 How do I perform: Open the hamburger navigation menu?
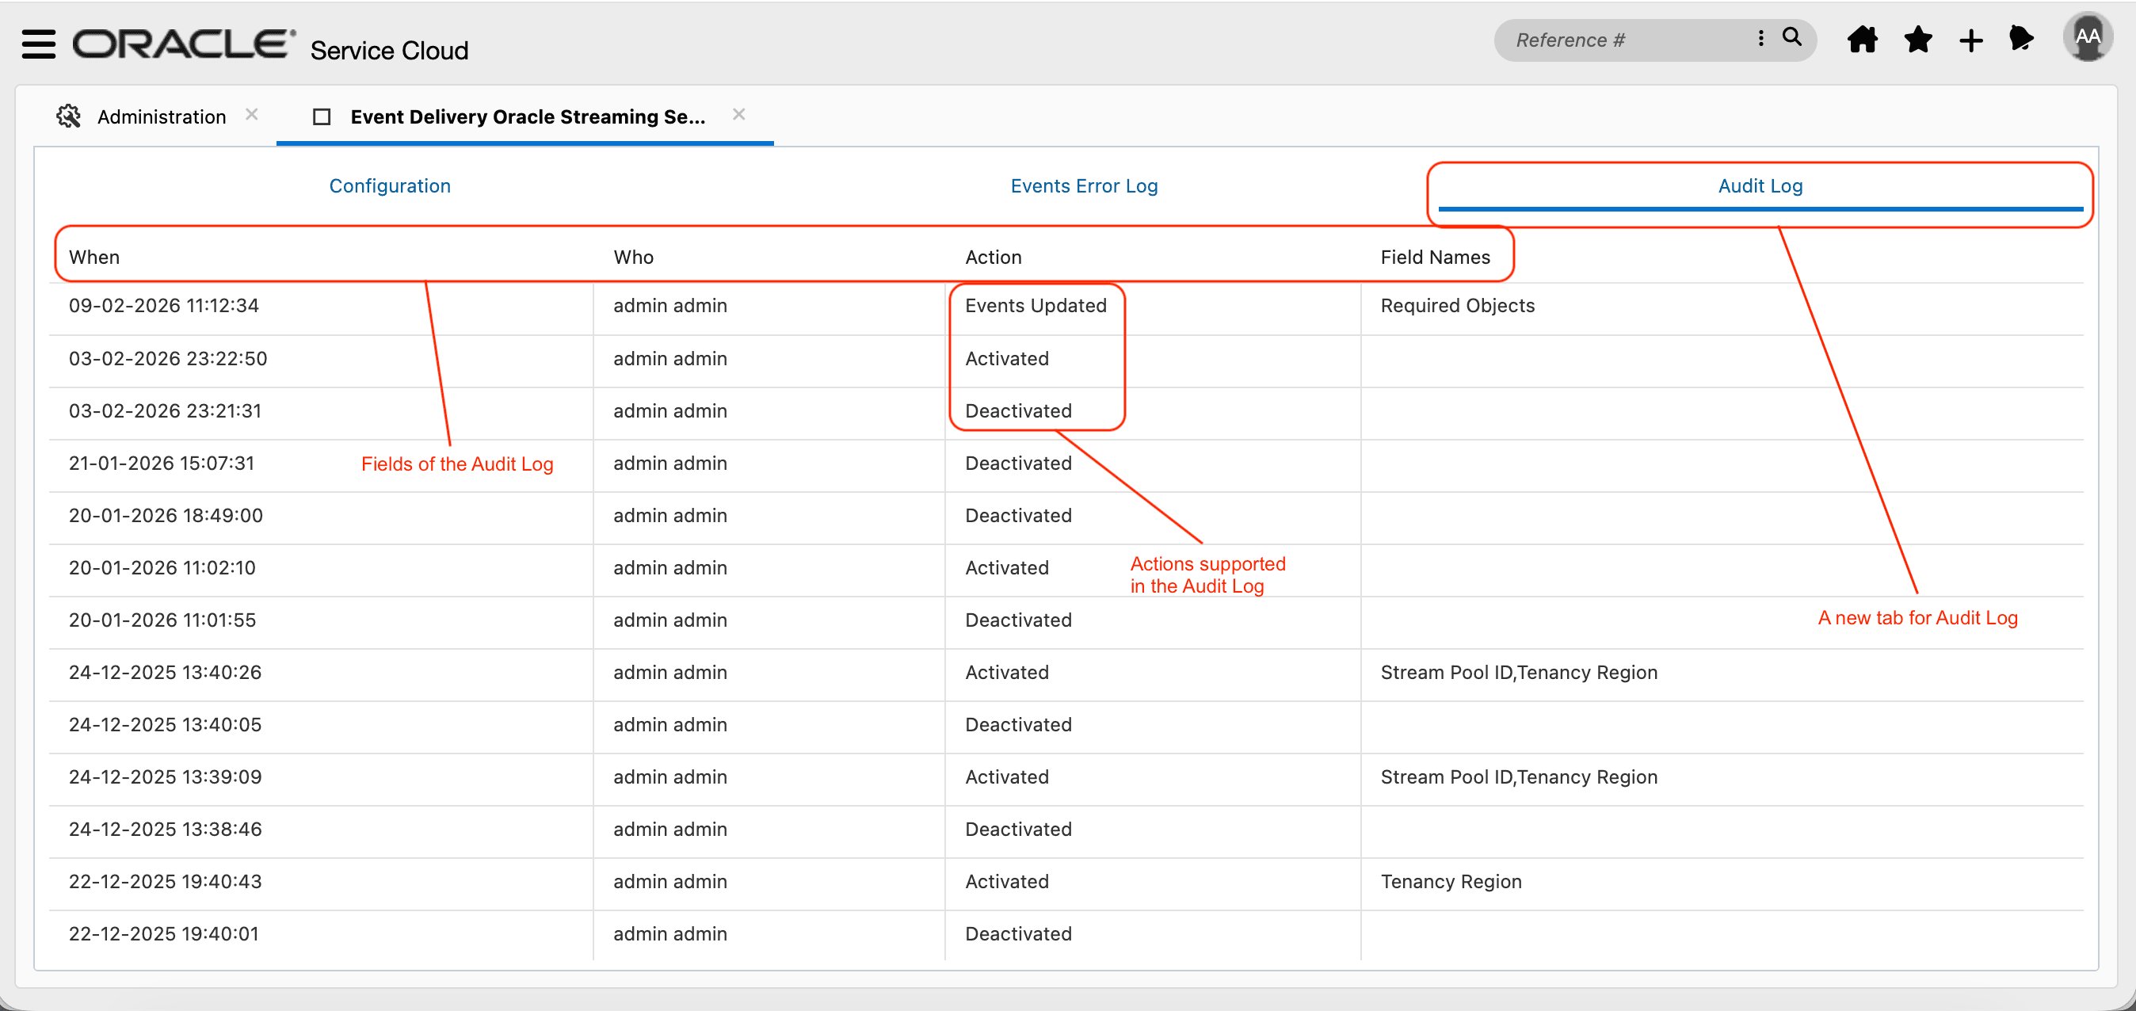point(37,42)
